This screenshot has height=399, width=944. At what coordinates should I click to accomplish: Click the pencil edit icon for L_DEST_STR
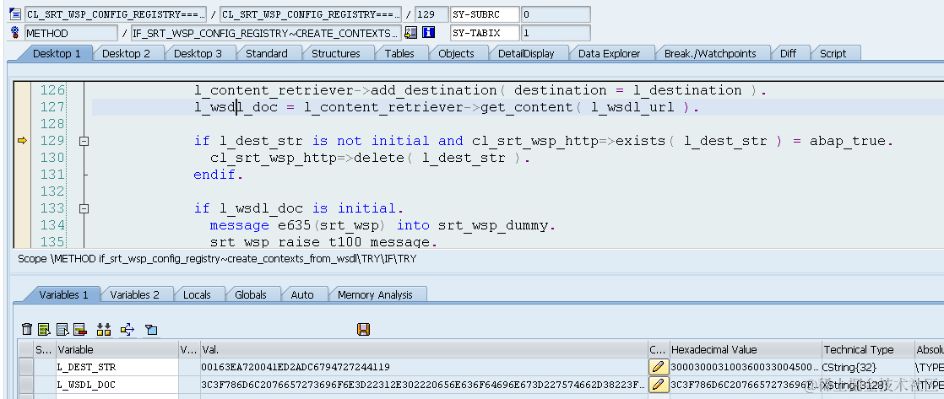659,366
